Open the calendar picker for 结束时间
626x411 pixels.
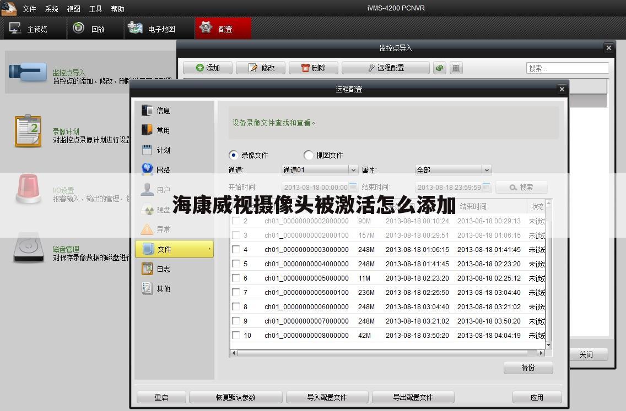486,187
